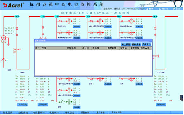Click the Acrel logo
The width and height of the screenshot is (184, 115).
[14, 5]
